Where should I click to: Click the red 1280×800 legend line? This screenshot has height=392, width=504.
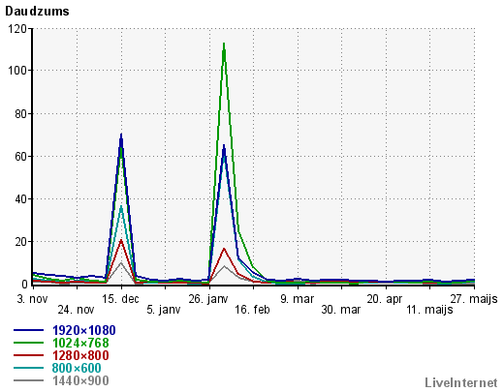(x=28, y=355)
